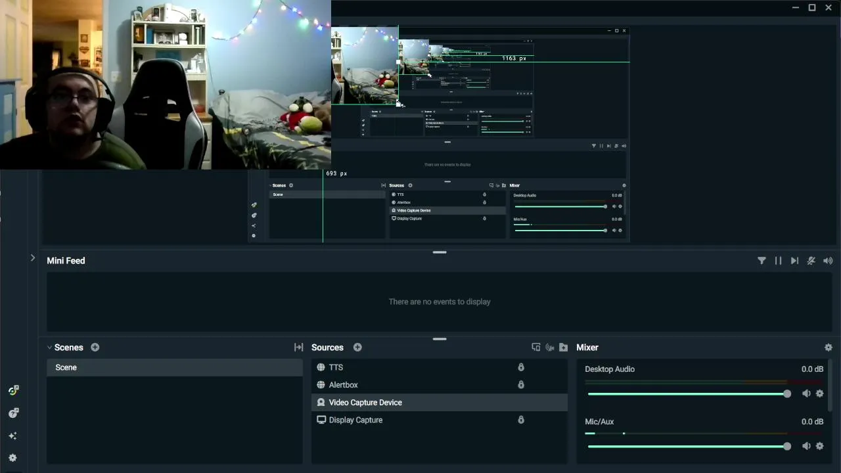Click the Desktop Audio label
The image size is (841, 473).
pyautogui.click(x=610, y=369)
